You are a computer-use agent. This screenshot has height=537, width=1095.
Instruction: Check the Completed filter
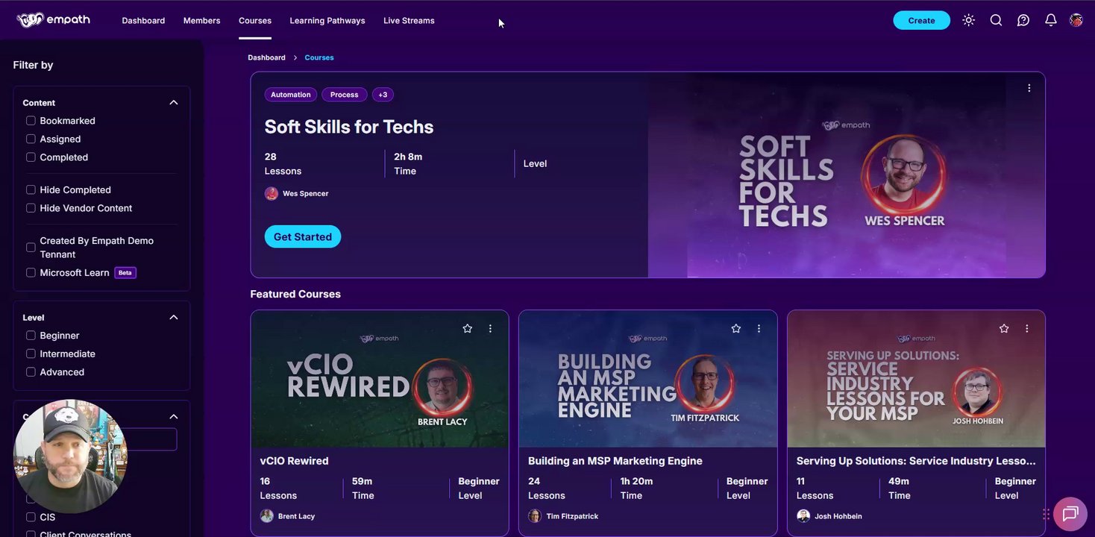coord(31,157)
